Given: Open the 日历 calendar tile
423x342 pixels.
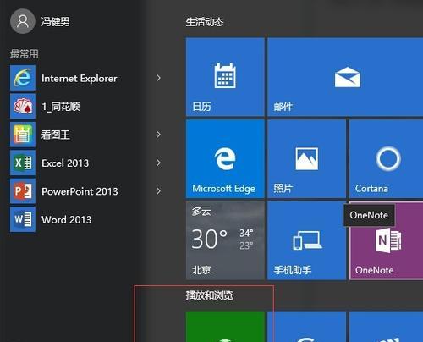Looking at the screenshot, I should click(x=225, y=77).
